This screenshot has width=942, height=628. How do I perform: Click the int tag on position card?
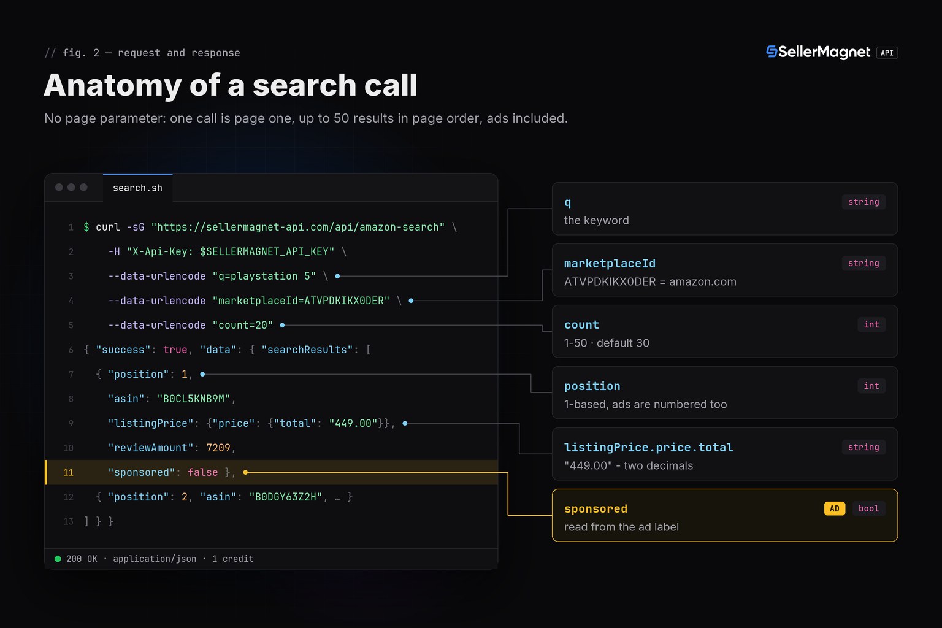click(871, 386)
